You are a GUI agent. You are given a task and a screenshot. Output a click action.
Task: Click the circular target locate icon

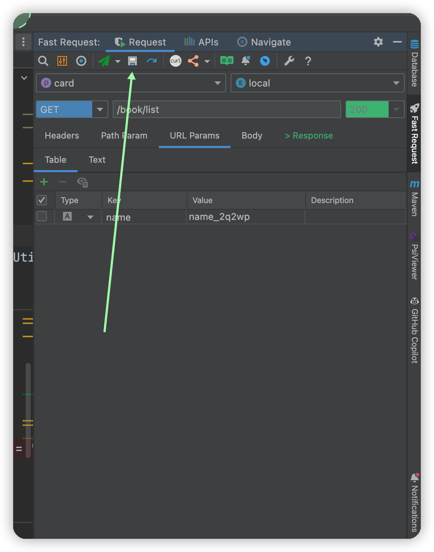click(81, 61)
